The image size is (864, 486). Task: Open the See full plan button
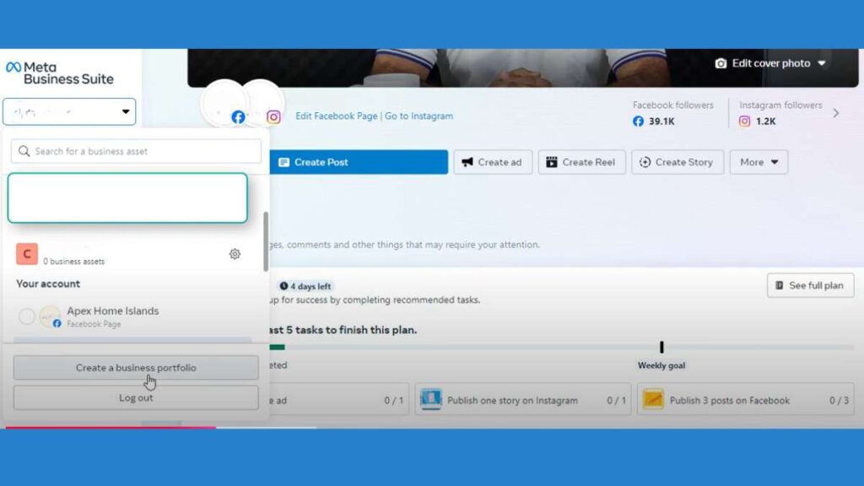click(x=811, y=285)
